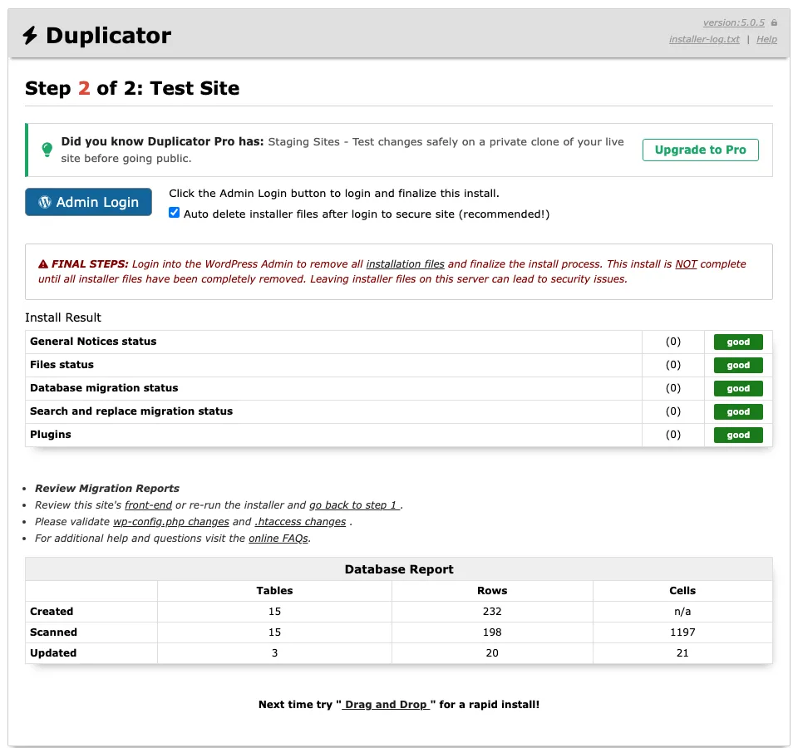Open Review Migration Reports
This screenshot has width=798, height=748.
107,489
